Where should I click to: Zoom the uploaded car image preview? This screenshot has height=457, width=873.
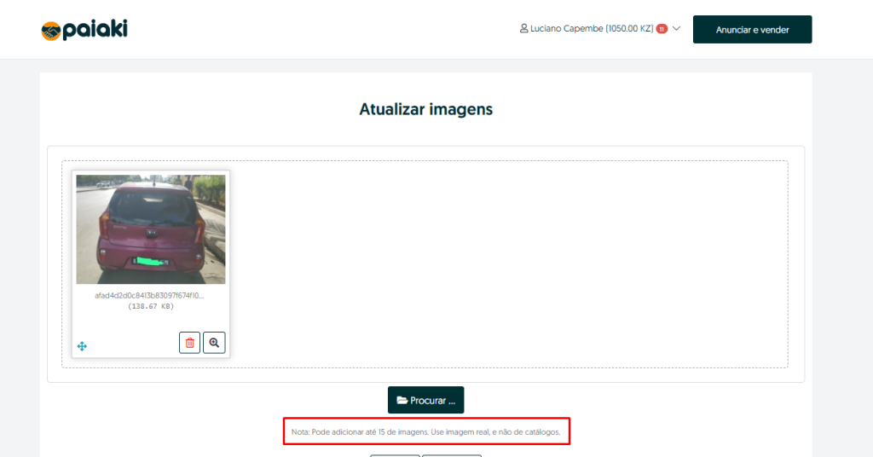214,343
